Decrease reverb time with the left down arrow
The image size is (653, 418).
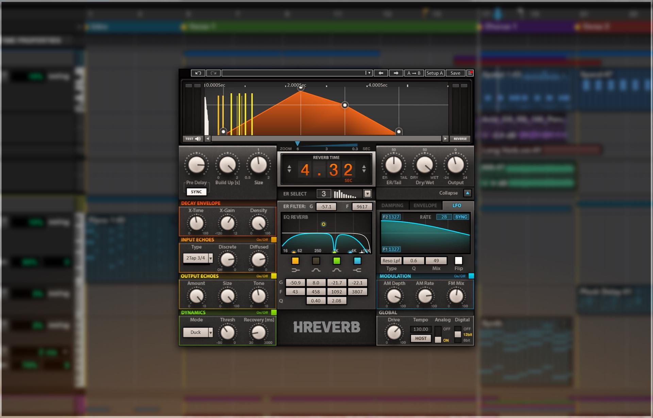click(289, 171)
